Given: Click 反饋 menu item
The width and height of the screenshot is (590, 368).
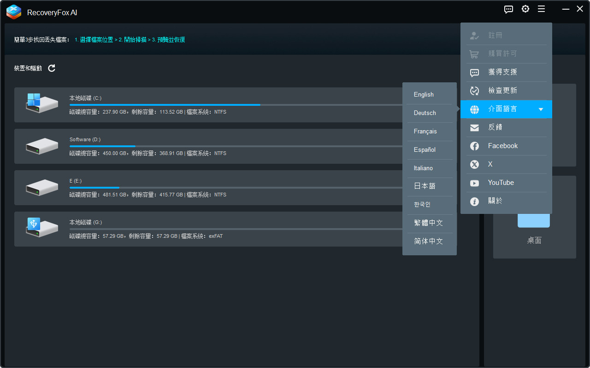Looking at the screenshot, I should pyautogui.click(x=495, y=127).
